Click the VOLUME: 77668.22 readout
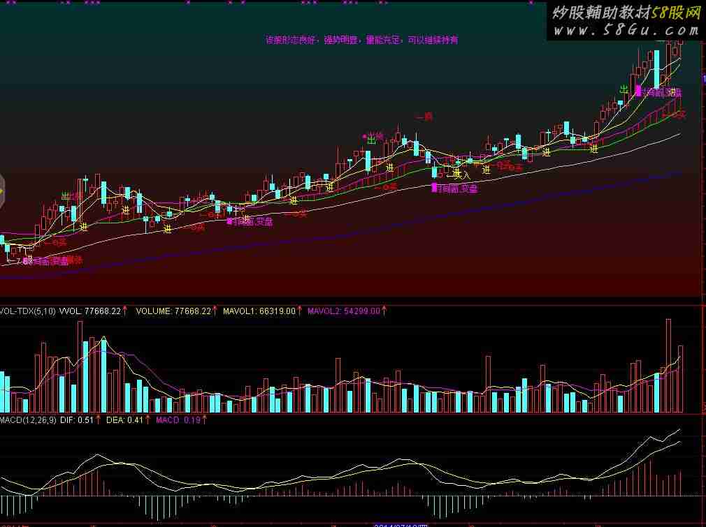The height and width of the screenshot is (527, 706). click(173, 311)
